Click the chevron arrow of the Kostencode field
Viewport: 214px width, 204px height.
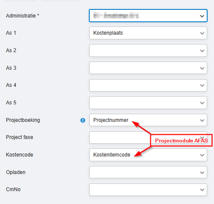coord(202,155)
